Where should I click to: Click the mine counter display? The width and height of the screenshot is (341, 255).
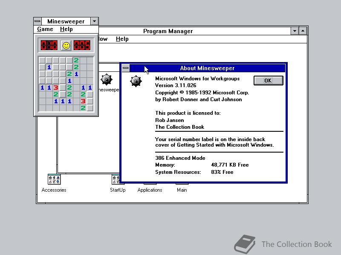coord(49,45)
